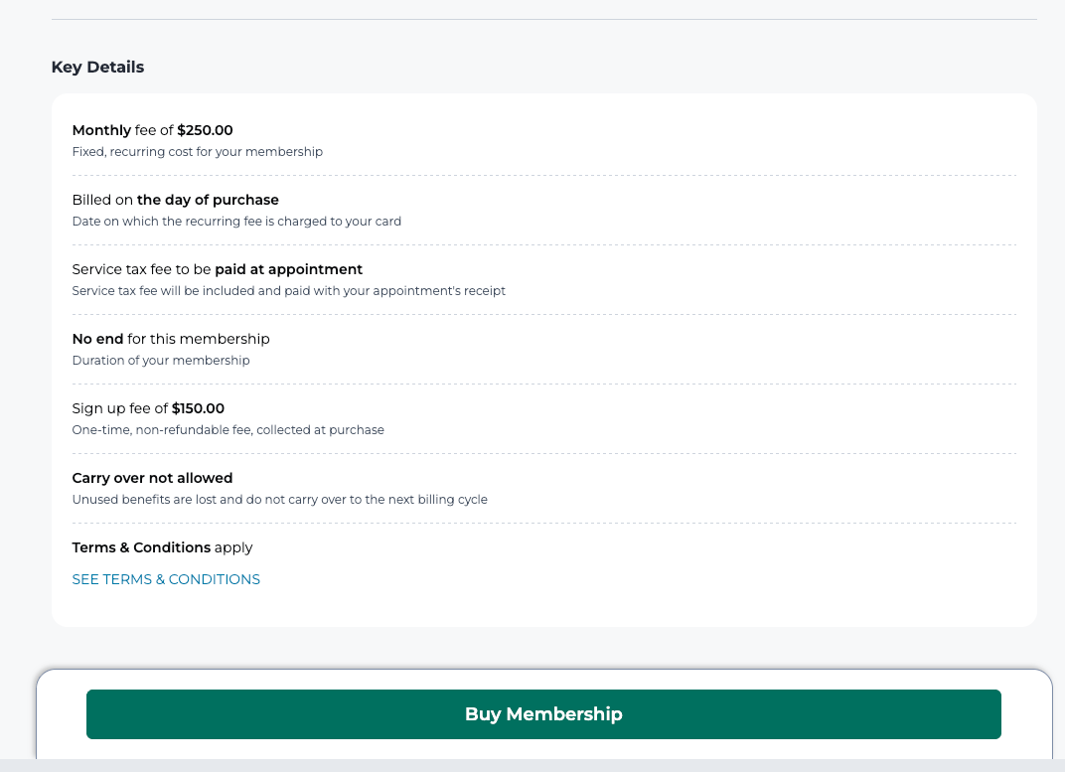
Task: Click the 'Date on which the recurring fee' description
Action: [x=236, y=222]
